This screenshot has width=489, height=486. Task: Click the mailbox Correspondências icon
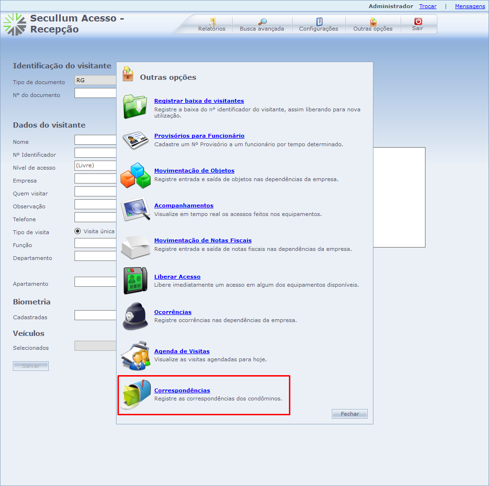tap(136, 395)
